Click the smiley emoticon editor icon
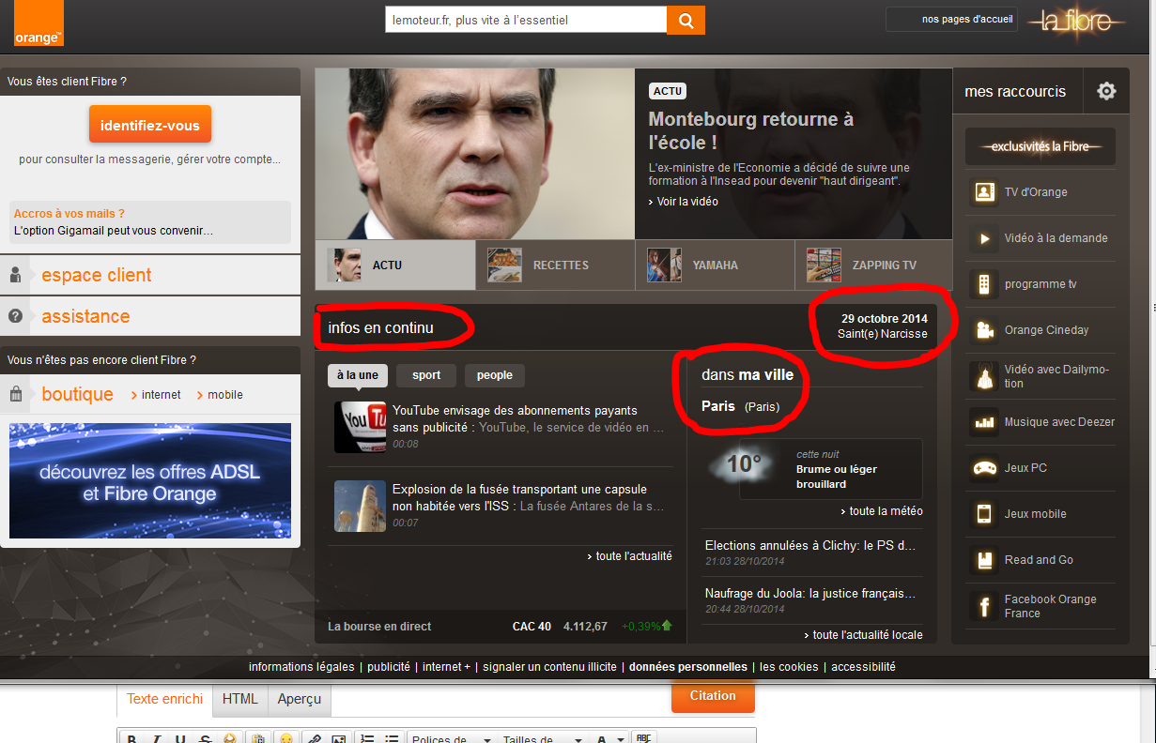This screenshot has width=1156, height=743. point(285,738)
